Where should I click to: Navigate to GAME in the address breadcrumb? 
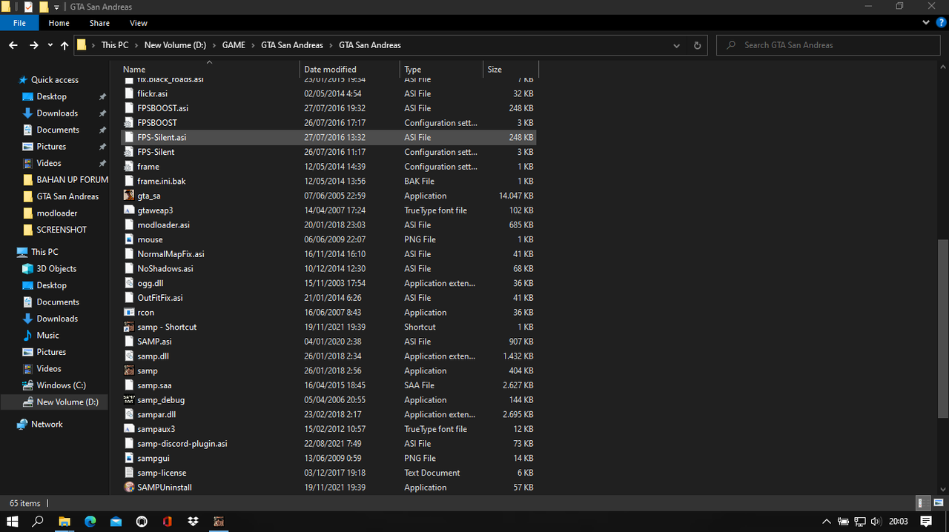234,45
